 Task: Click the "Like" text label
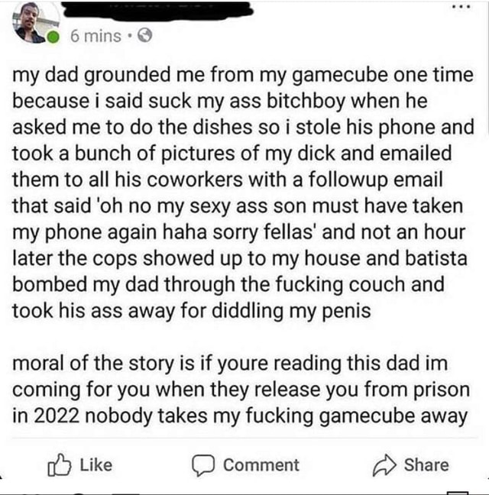(x=96, y=465)
